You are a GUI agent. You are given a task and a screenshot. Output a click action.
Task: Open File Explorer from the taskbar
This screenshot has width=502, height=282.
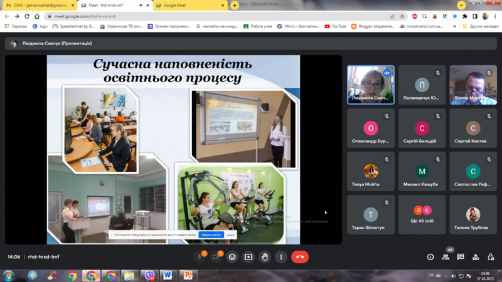pos(129,276)
